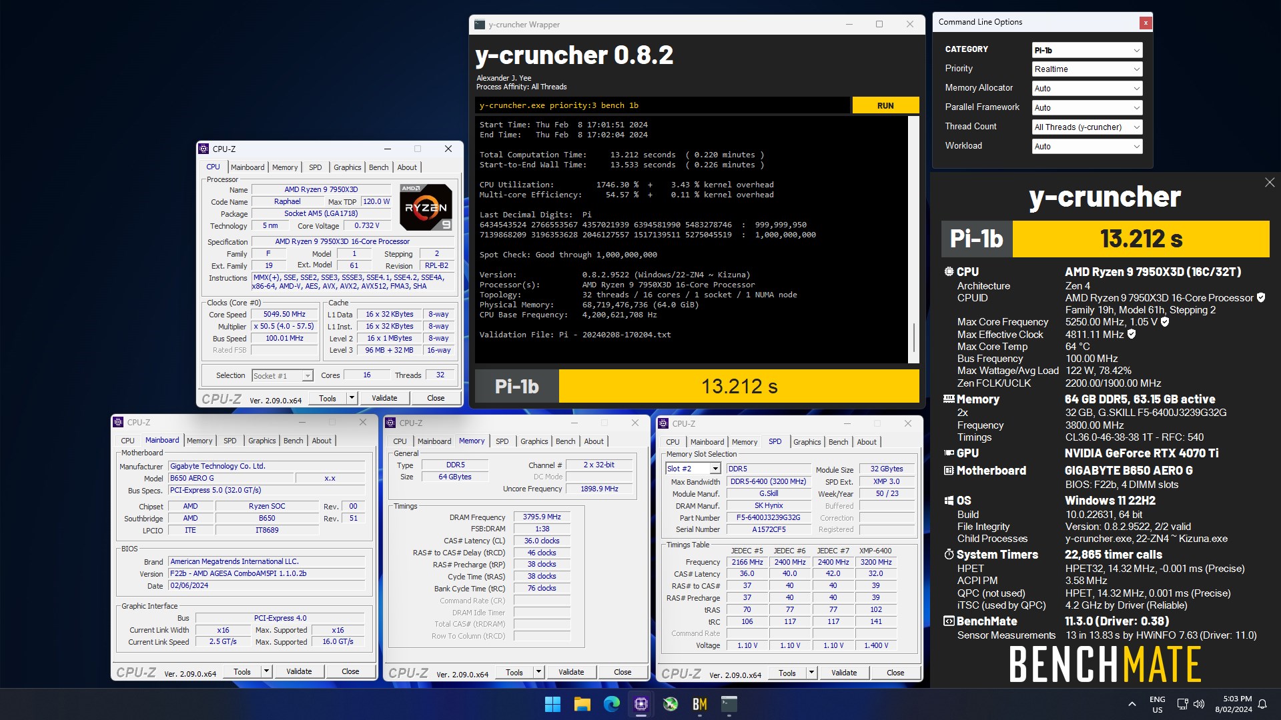This screenshot has width=1281, height=720.
Task: Open Memory tab in CPU-Z SPD window
Action: (x=745, y=442)
